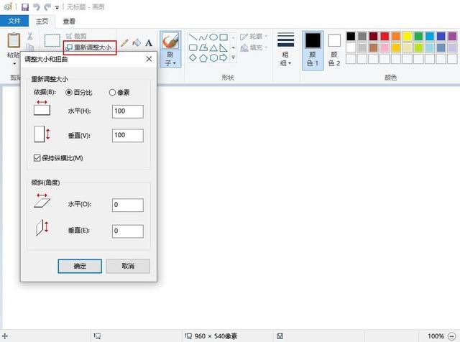Choose the purple color swatch

(x=452, y=37)
